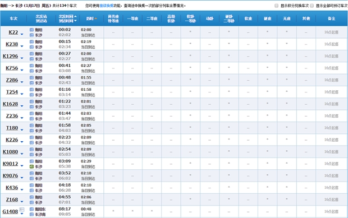Click 16点起售 note in the K22 row
This screenshot has width=348, height=218.
(331, 33)
